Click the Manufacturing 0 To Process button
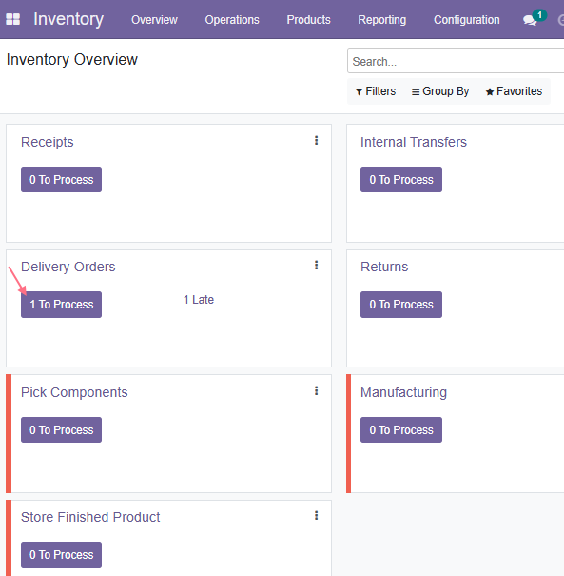The height and width of the screenshot is (576, 564). click(401, 429)
